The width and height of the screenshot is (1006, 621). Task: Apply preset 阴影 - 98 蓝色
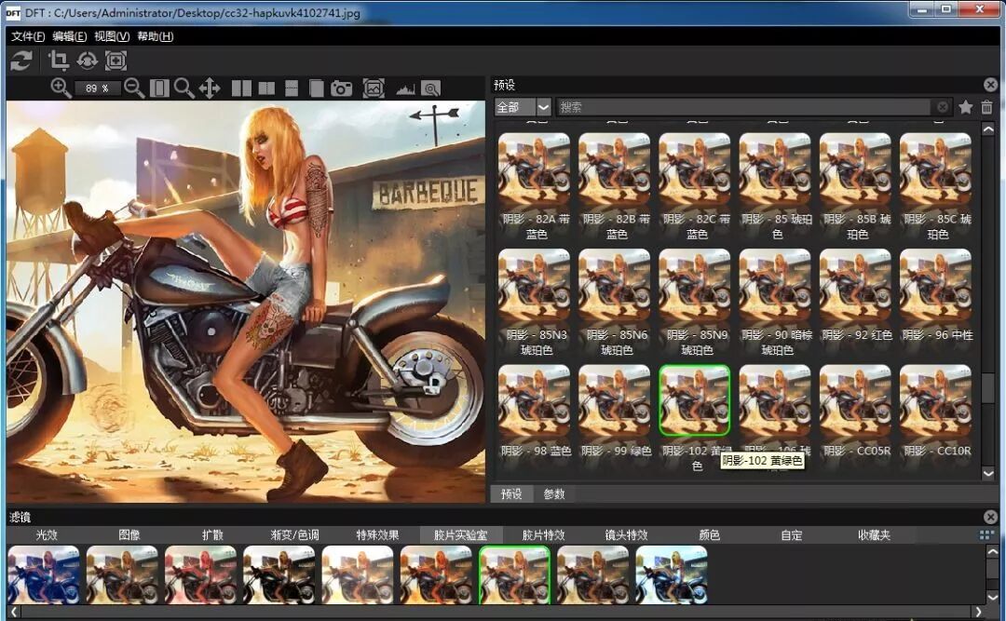pyautogui.click(x=534, y=401)
